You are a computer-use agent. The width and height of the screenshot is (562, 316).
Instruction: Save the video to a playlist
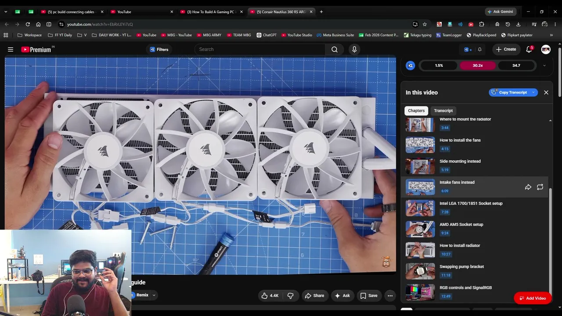pos(369,296)
